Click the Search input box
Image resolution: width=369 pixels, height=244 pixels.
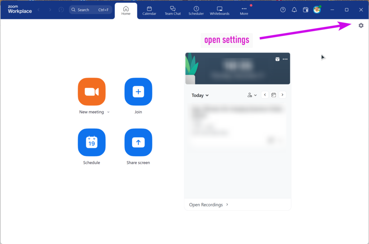(90, 10)
